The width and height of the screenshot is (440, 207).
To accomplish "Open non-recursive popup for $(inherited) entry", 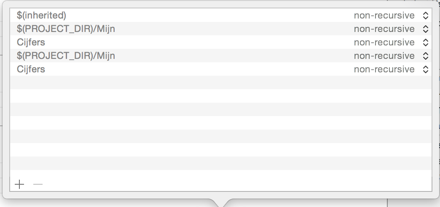I will [384, 16].
